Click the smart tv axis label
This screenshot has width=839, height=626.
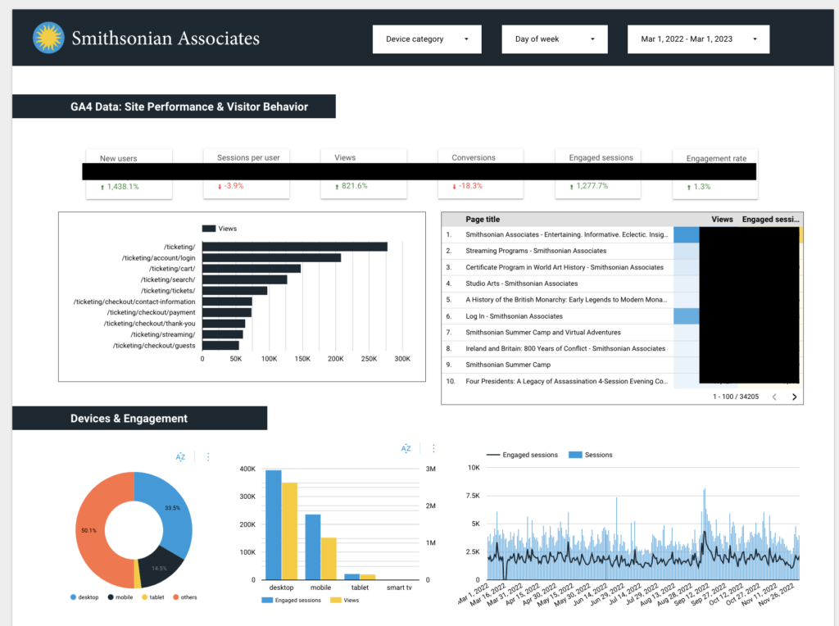point(399,587)
